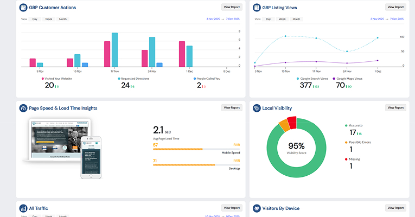Toggle the Visited Your Website legend dot
Screen dimensions: 415x217
43,79
